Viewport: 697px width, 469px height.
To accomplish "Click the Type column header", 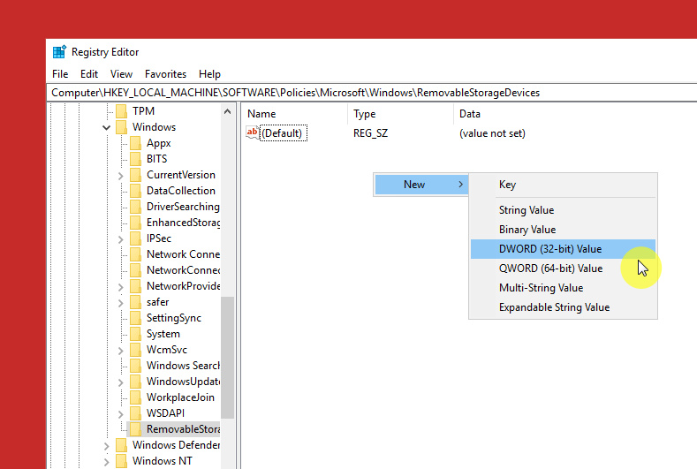I will [x=365, y=114].
